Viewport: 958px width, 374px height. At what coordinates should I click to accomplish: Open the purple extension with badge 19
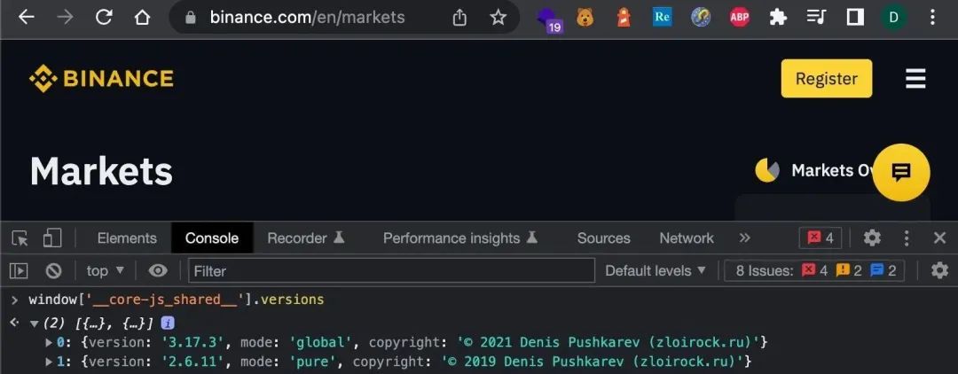[x=549, y=19]
